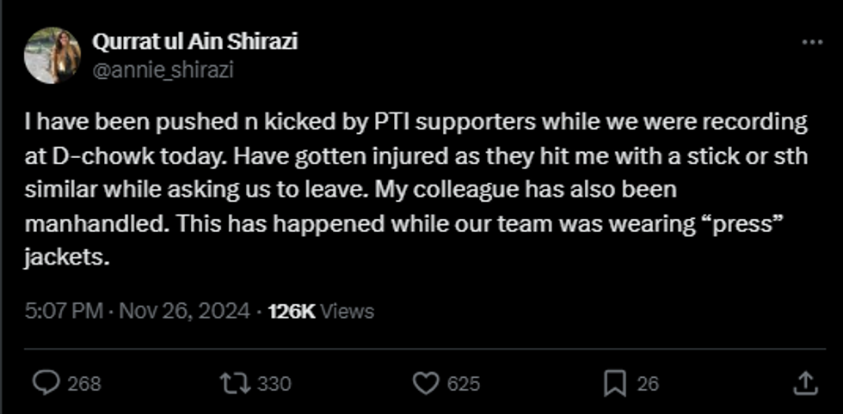Click the reply speech bubble icon

tap(46, 383)
